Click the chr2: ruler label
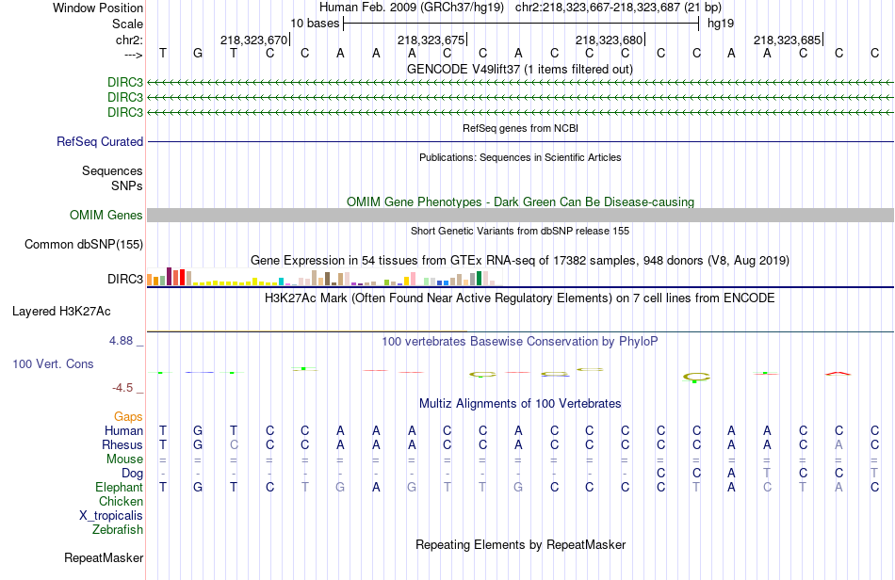895x580 pixels. tap(129, 40)
